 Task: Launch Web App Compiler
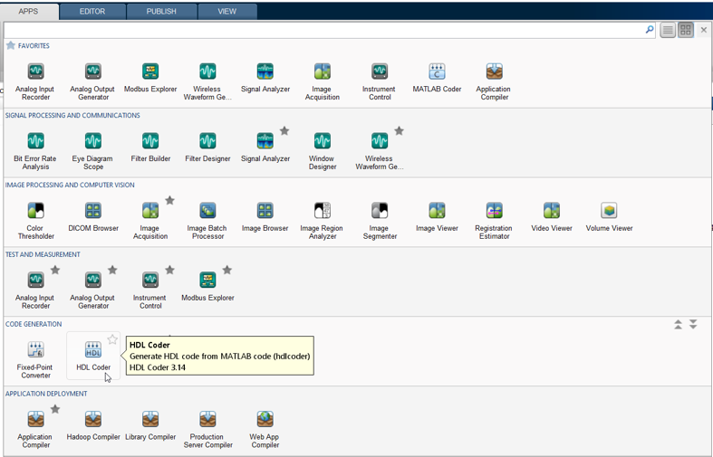pos(265,429)
